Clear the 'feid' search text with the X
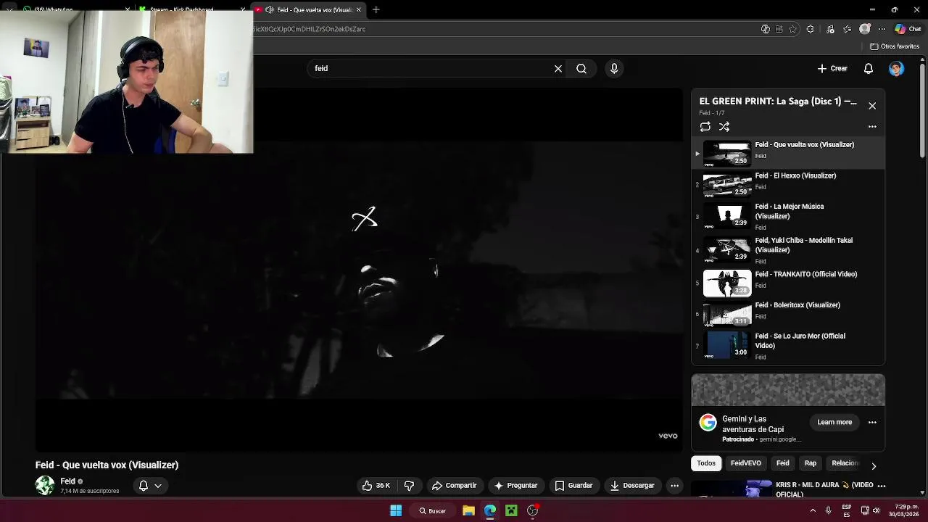928x522 pixels. [558, 68]
